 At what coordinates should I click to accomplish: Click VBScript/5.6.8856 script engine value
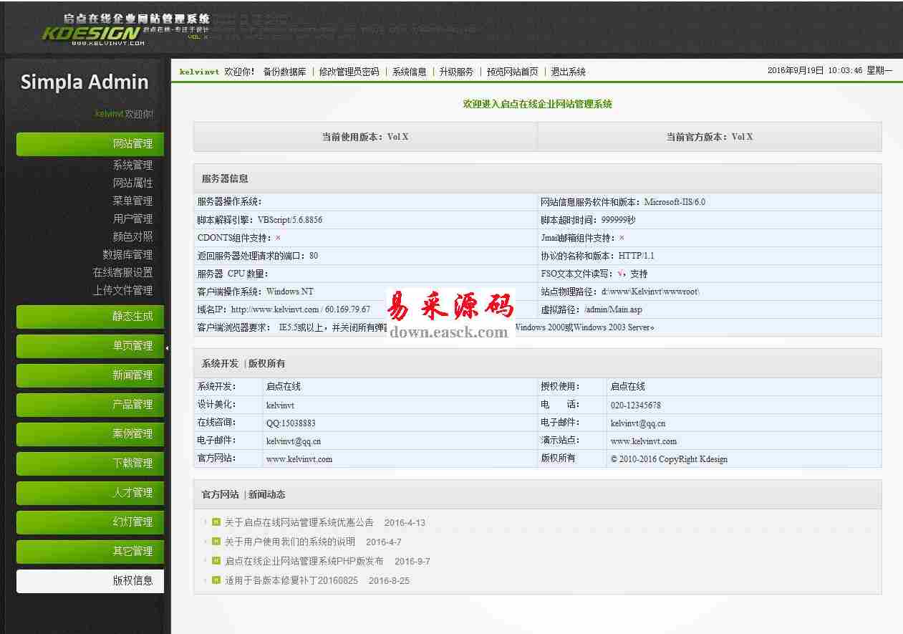[x=290, y=220]
